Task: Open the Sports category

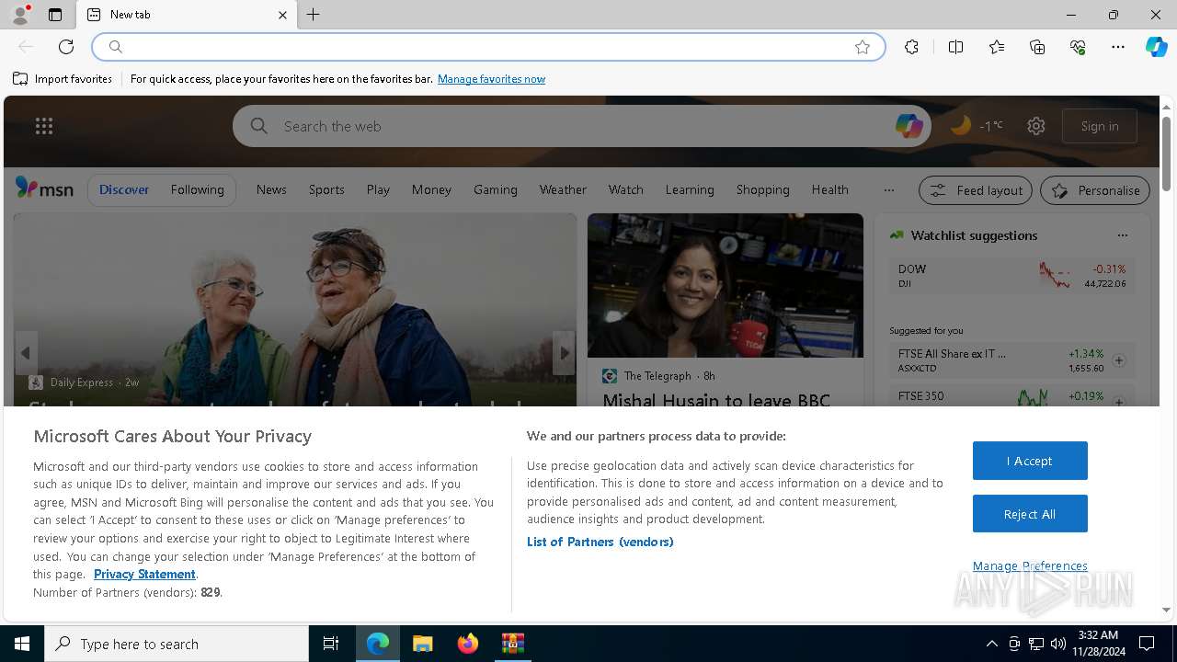Action: tap(326, 189)
